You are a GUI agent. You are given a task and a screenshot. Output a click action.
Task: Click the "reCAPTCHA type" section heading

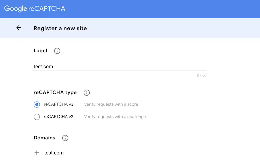pos(55,92)
